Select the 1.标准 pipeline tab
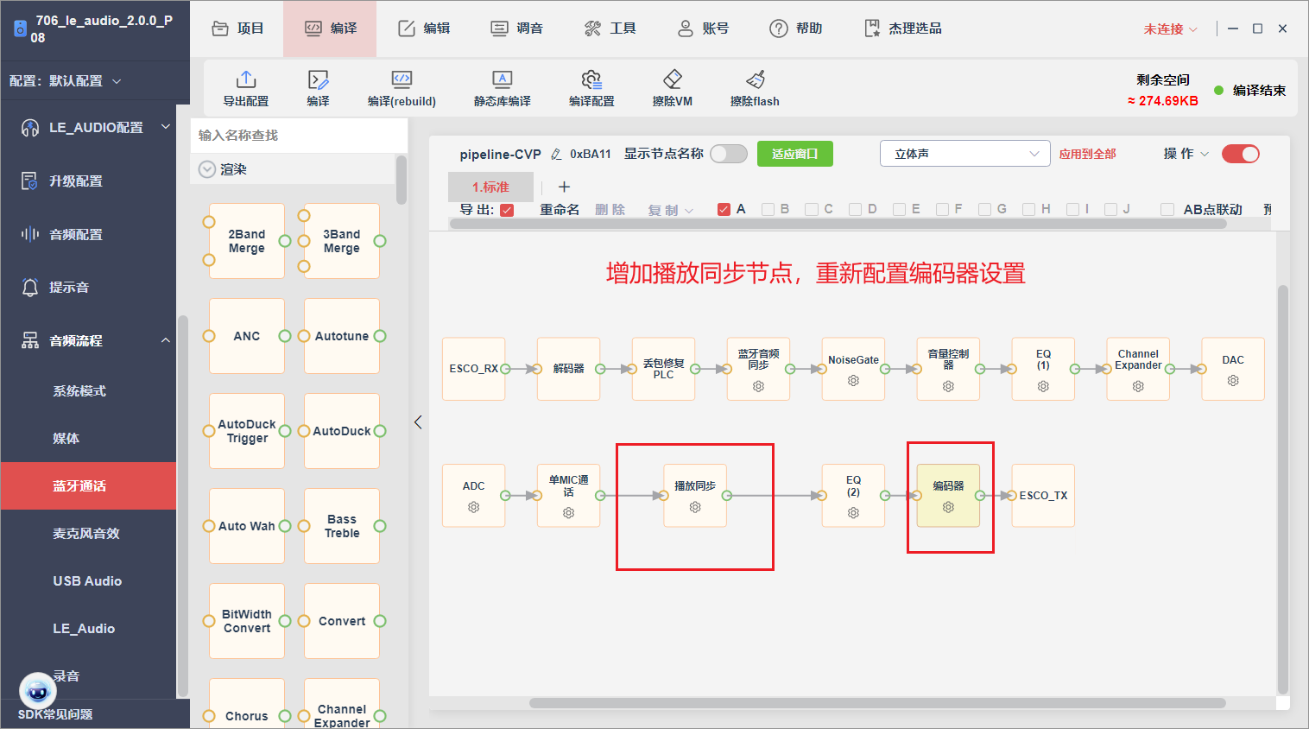The height and width of the screenshot is (729, 1309). [490, 187]
